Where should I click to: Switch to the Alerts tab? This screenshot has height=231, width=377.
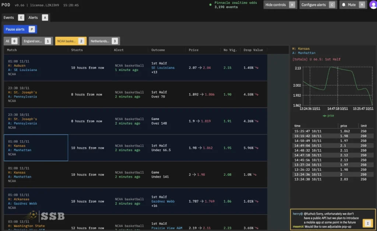[x=38, y=18]
